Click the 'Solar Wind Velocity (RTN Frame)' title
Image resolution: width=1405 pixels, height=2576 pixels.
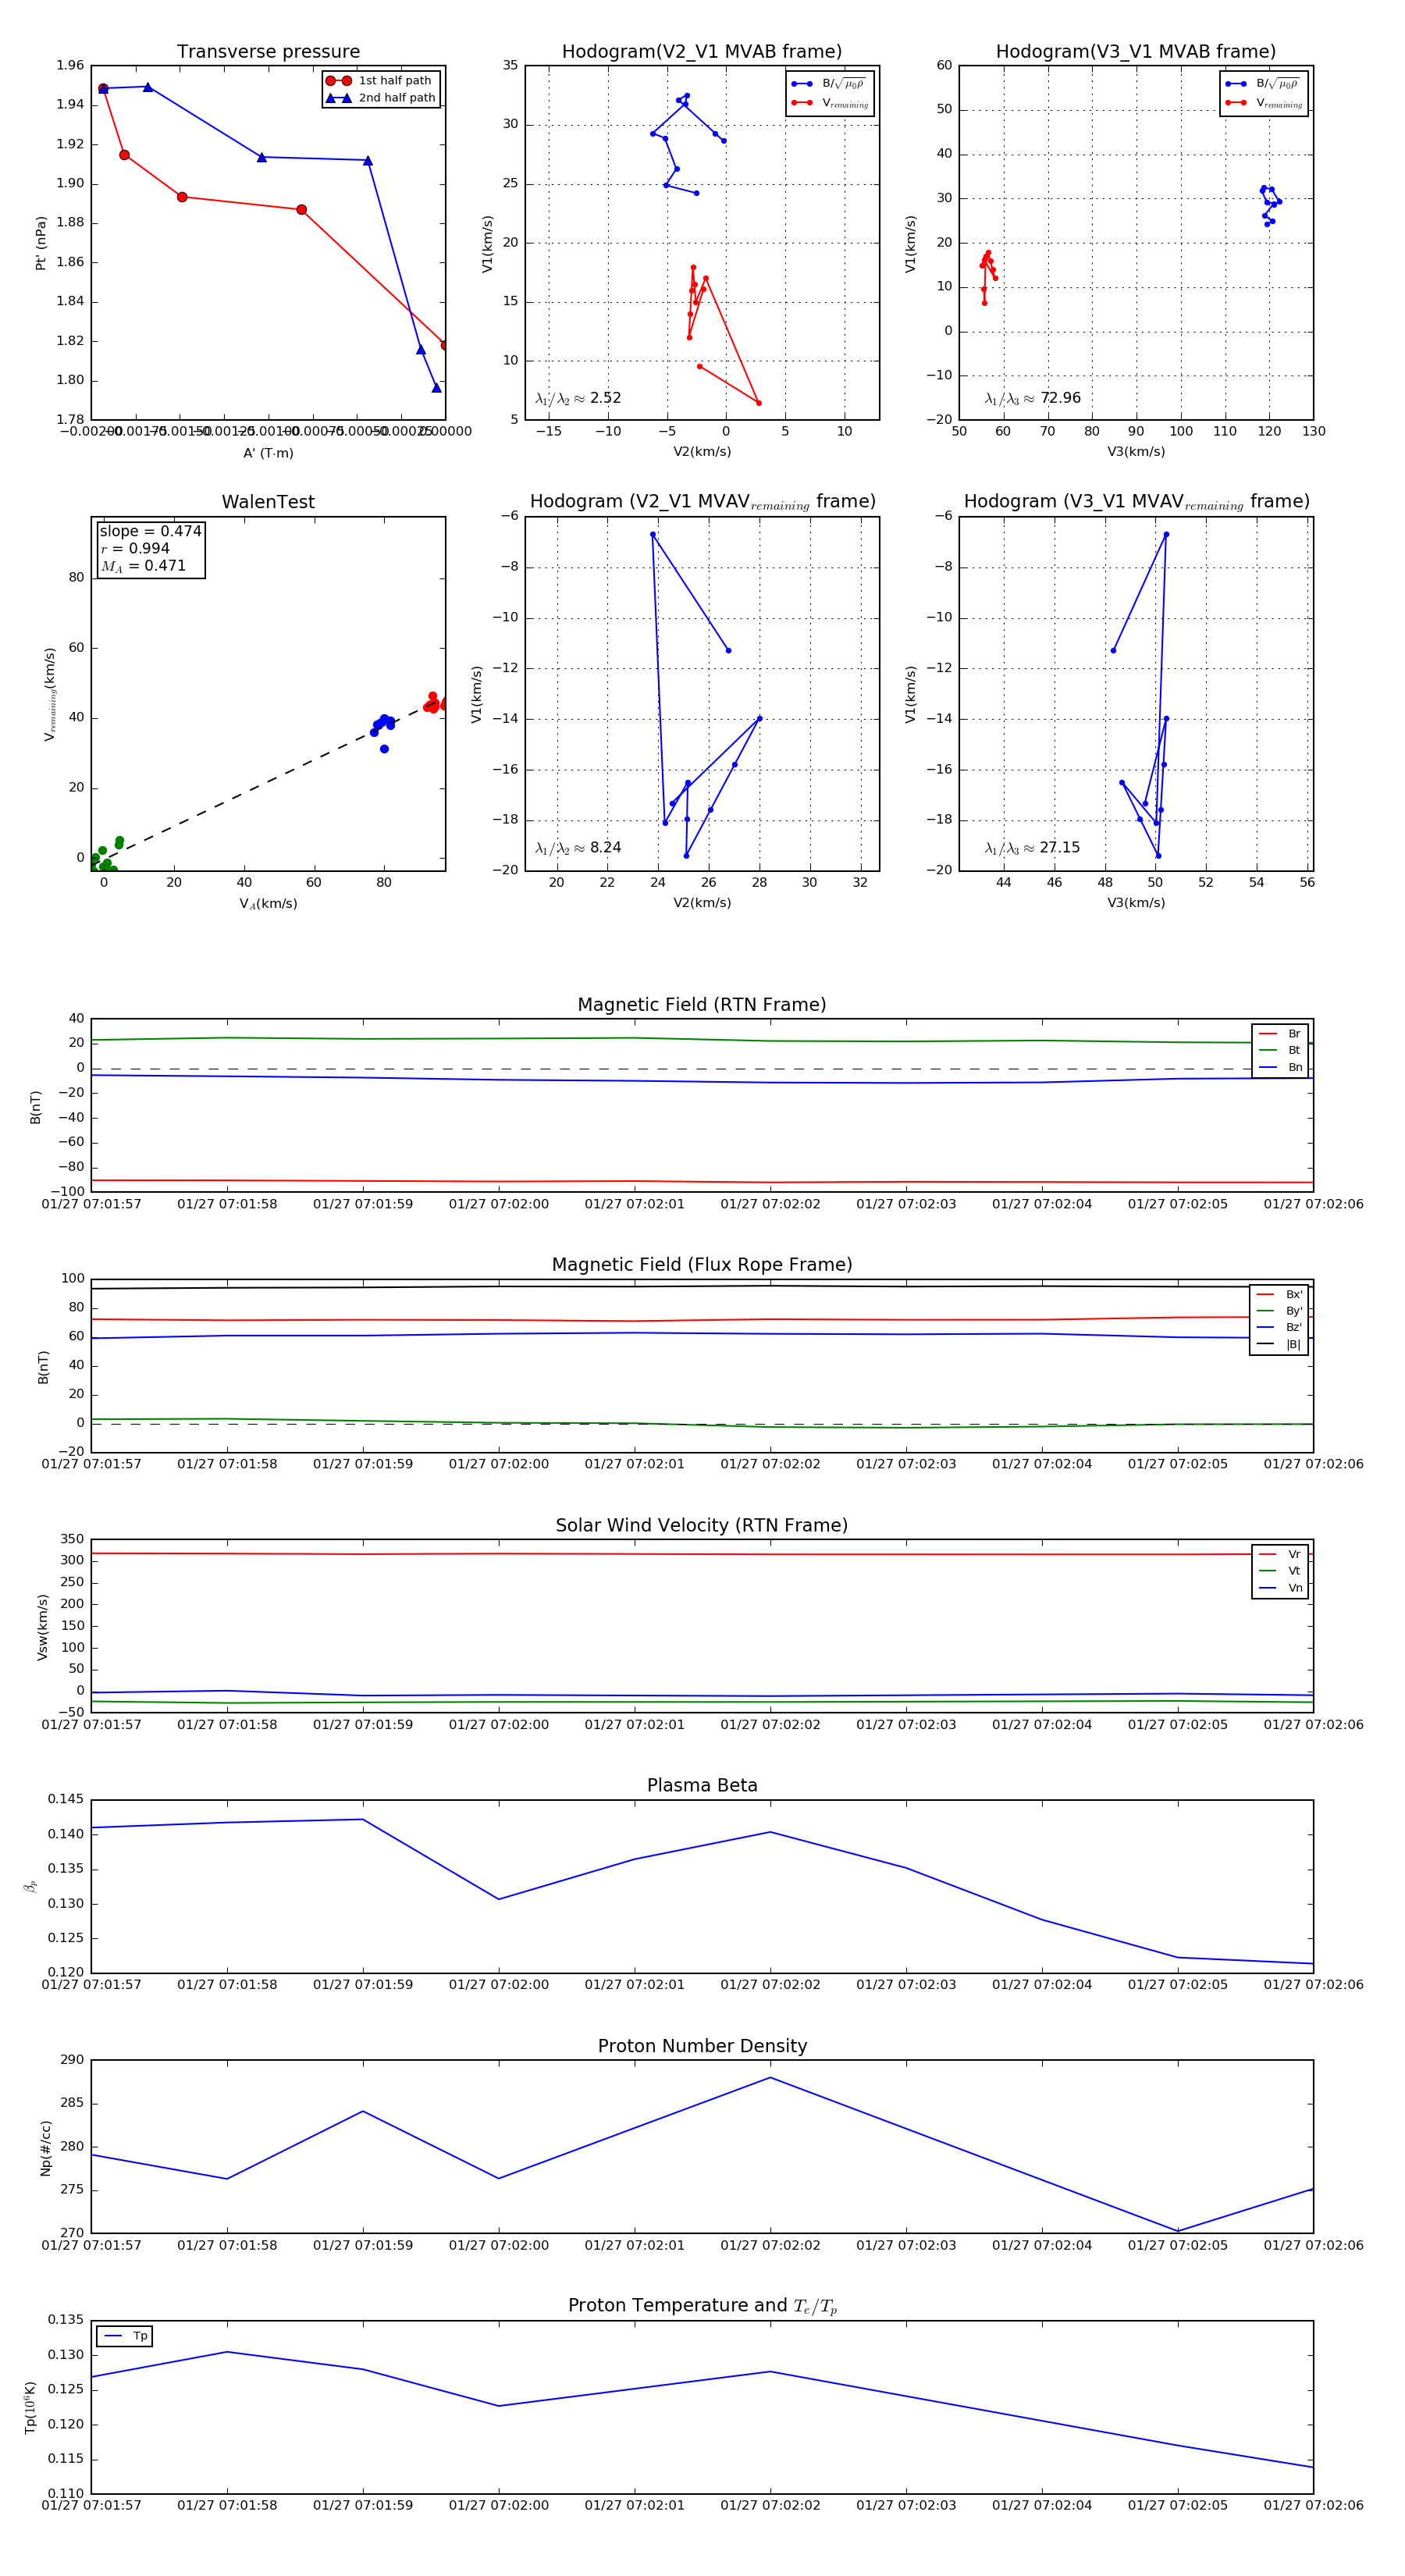[x=702, y=1525]
